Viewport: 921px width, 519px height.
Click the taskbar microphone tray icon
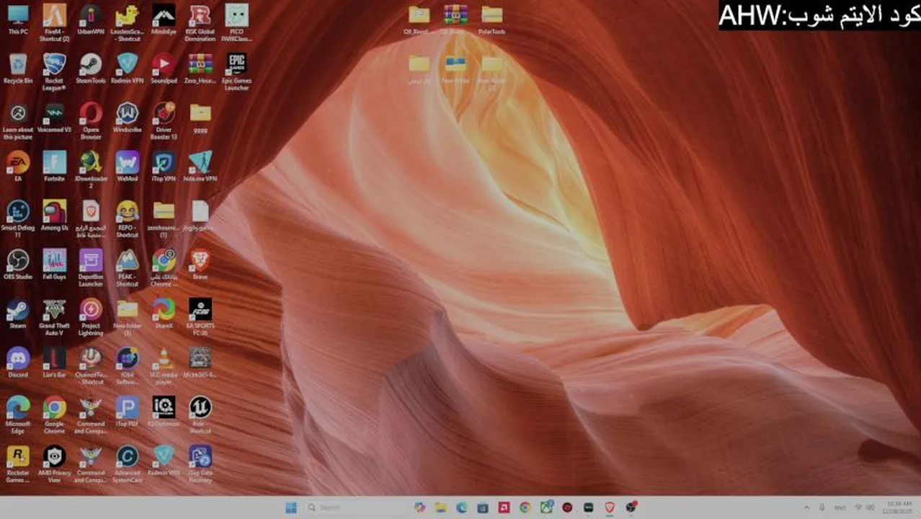point(822,507)
